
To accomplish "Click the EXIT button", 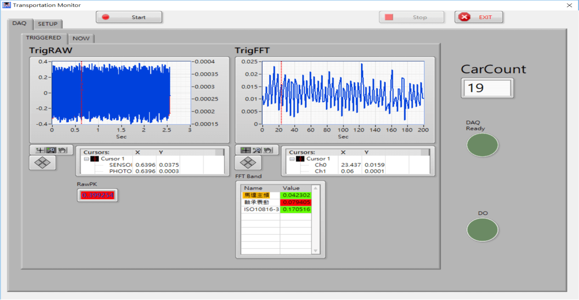I will pyautogui.click(x=479, y=17).
